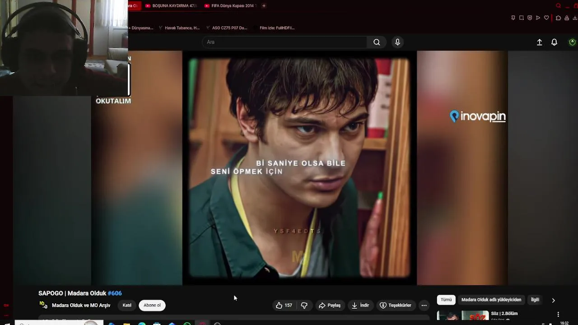Switch to BOŞUNA KAYDIRMA browser tab
The width and height of the screenshot is (578, 325).
pos(171,6)
